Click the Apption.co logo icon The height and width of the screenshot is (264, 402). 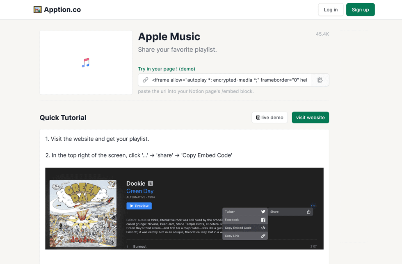click(38, 9)
